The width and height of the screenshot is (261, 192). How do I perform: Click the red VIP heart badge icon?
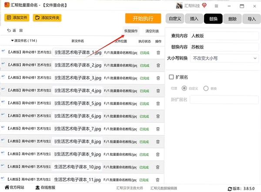pos(204,6)
